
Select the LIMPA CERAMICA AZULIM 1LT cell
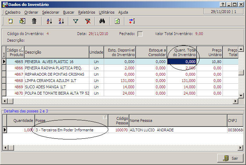click(57, 81)
